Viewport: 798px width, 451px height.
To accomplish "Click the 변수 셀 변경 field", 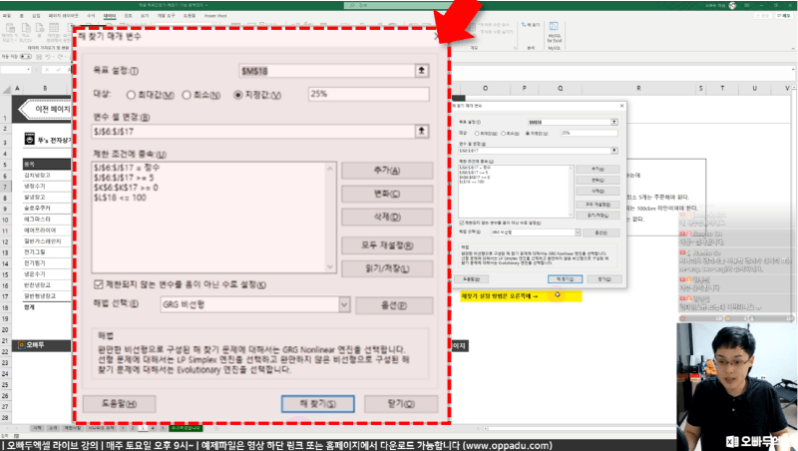I will [253, 132].
